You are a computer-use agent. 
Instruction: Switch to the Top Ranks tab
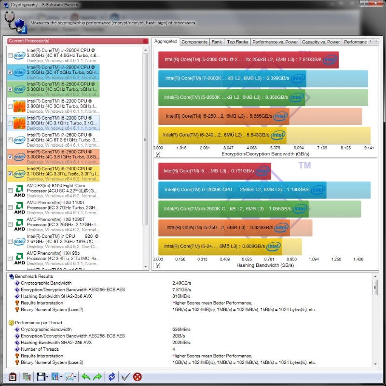[x=237, y=42]
